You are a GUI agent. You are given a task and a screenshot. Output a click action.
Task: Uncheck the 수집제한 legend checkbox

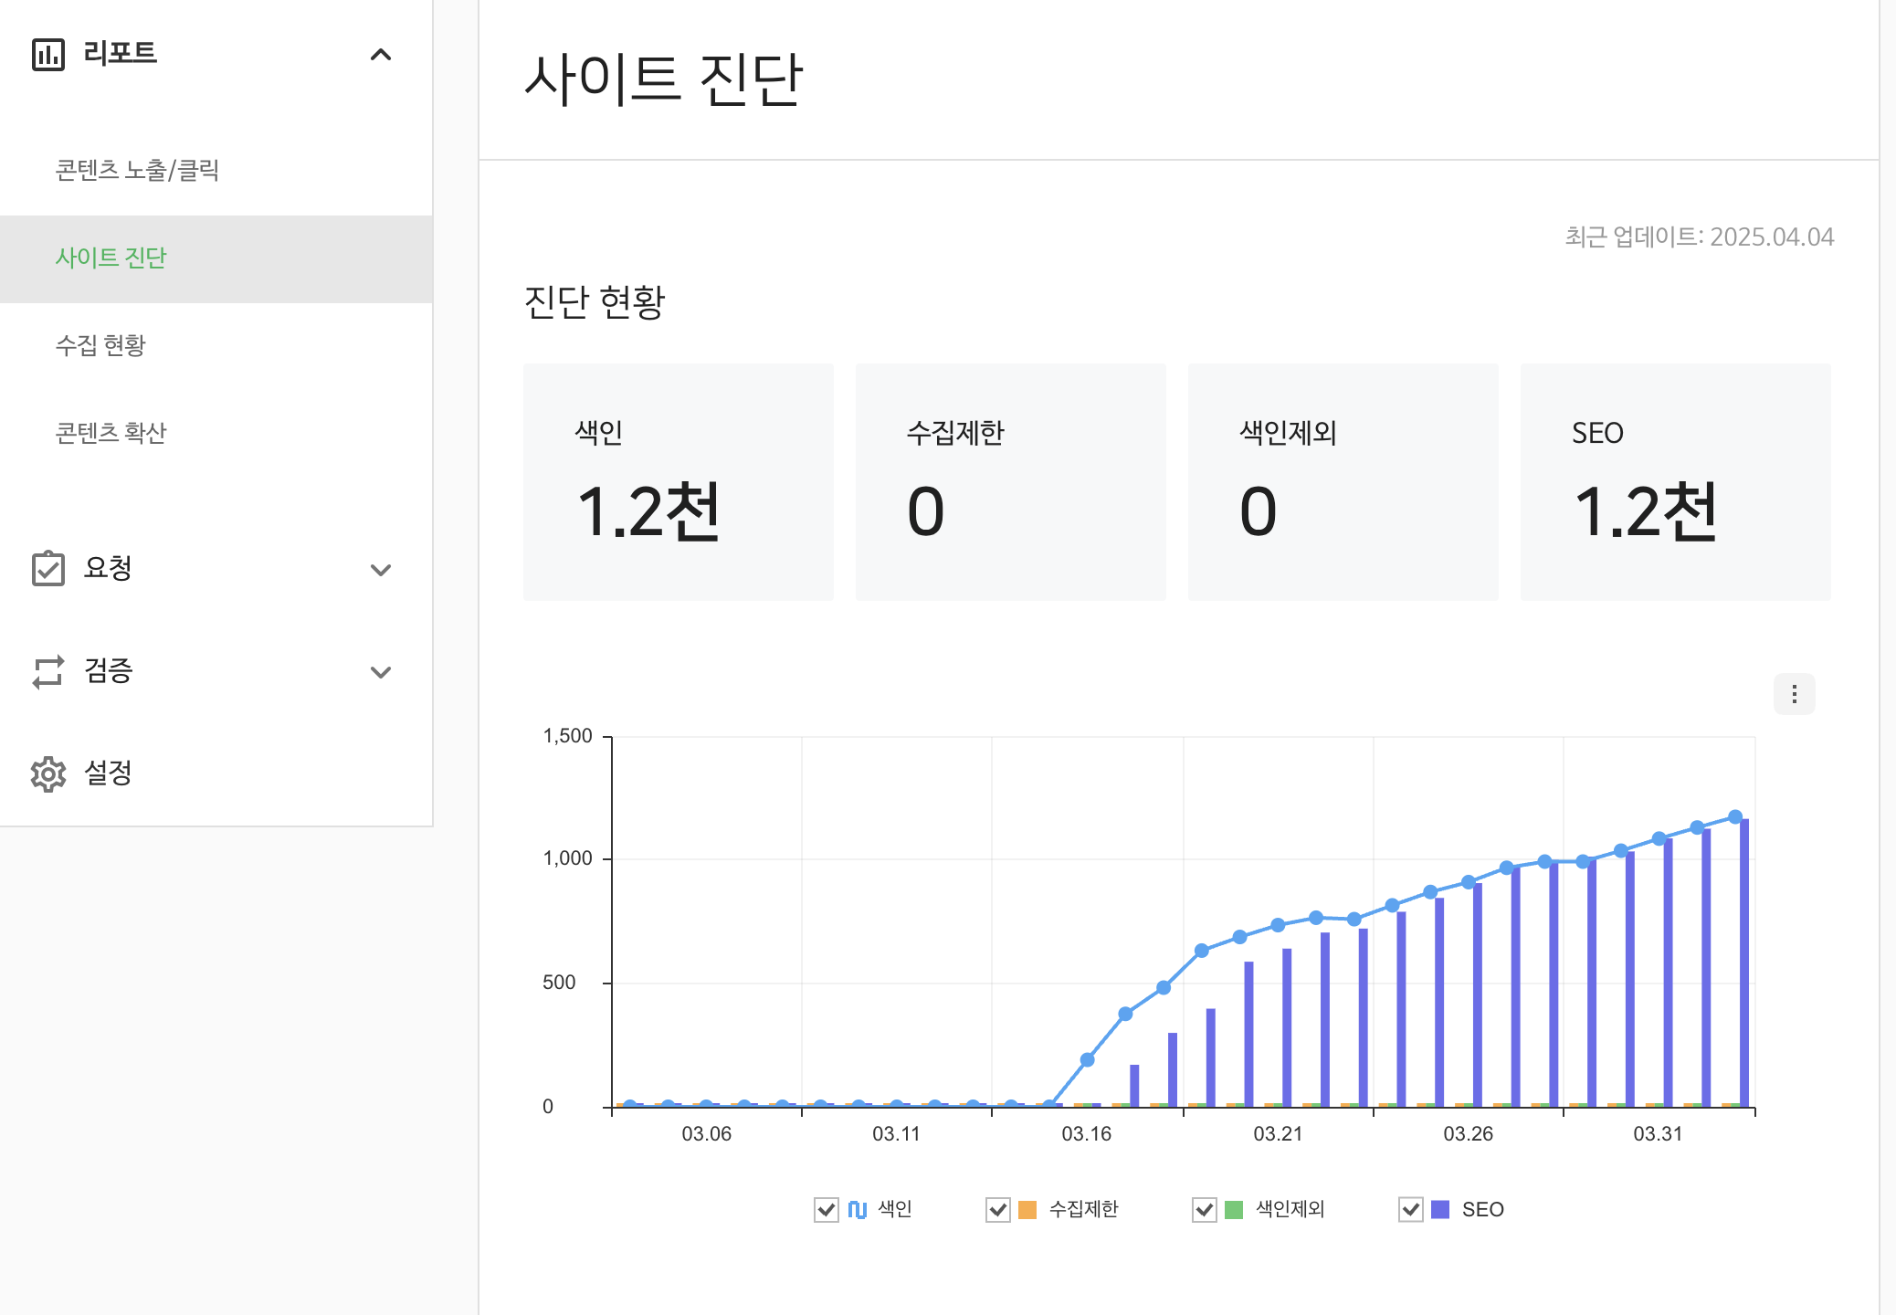click(x=997, y=1209)
